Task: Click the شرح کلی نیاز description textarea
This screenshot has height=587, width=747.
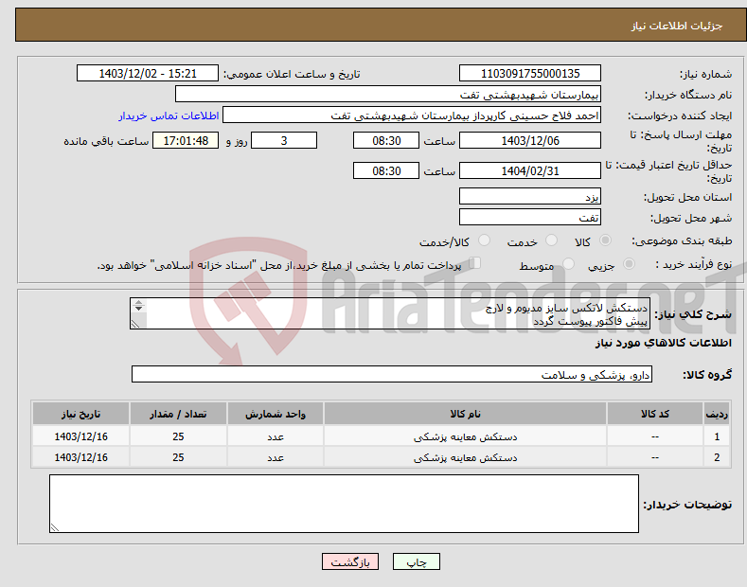Action: [390, 313]
